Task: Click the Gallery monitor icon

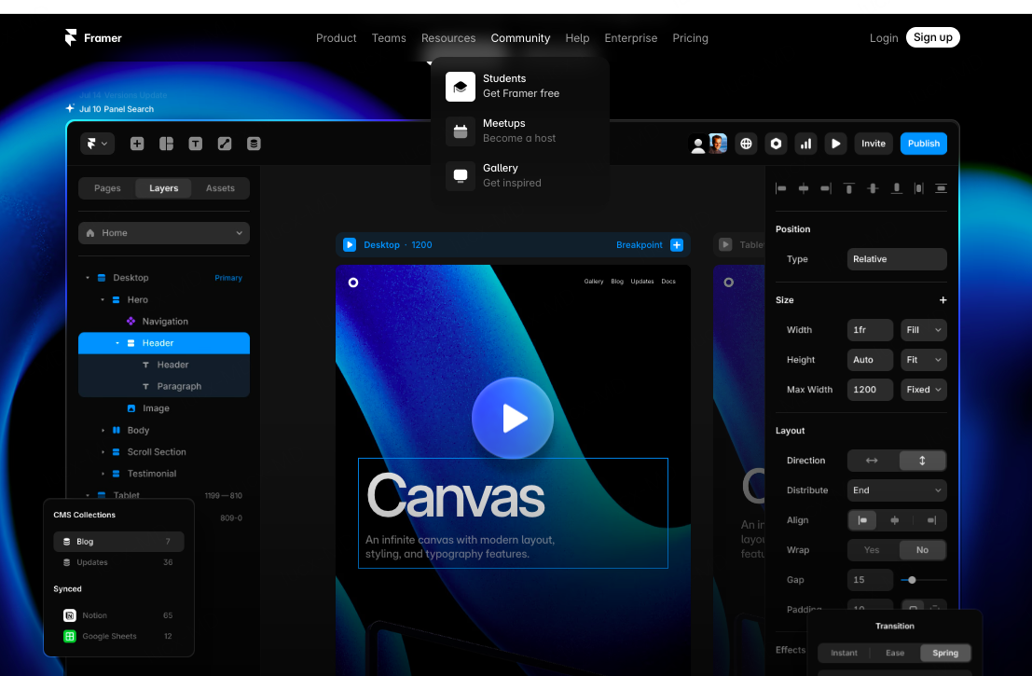Action: click(x=460, y=175)
